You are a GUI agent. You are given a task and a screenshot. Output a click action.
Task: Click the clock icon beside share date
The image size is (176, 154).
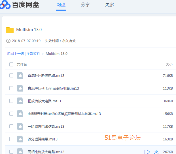point(8,41)
